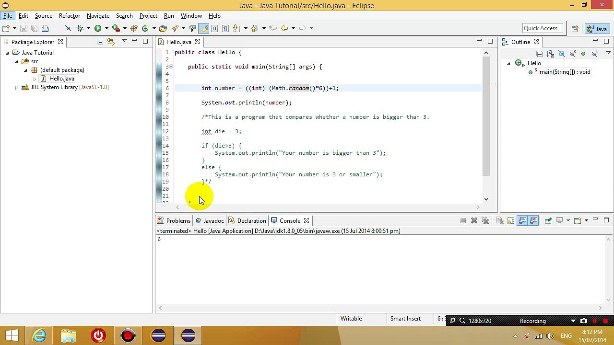This screenshot has width=614, height=345.
Task: Select the Java perspective button
Action: click(597, 29)
